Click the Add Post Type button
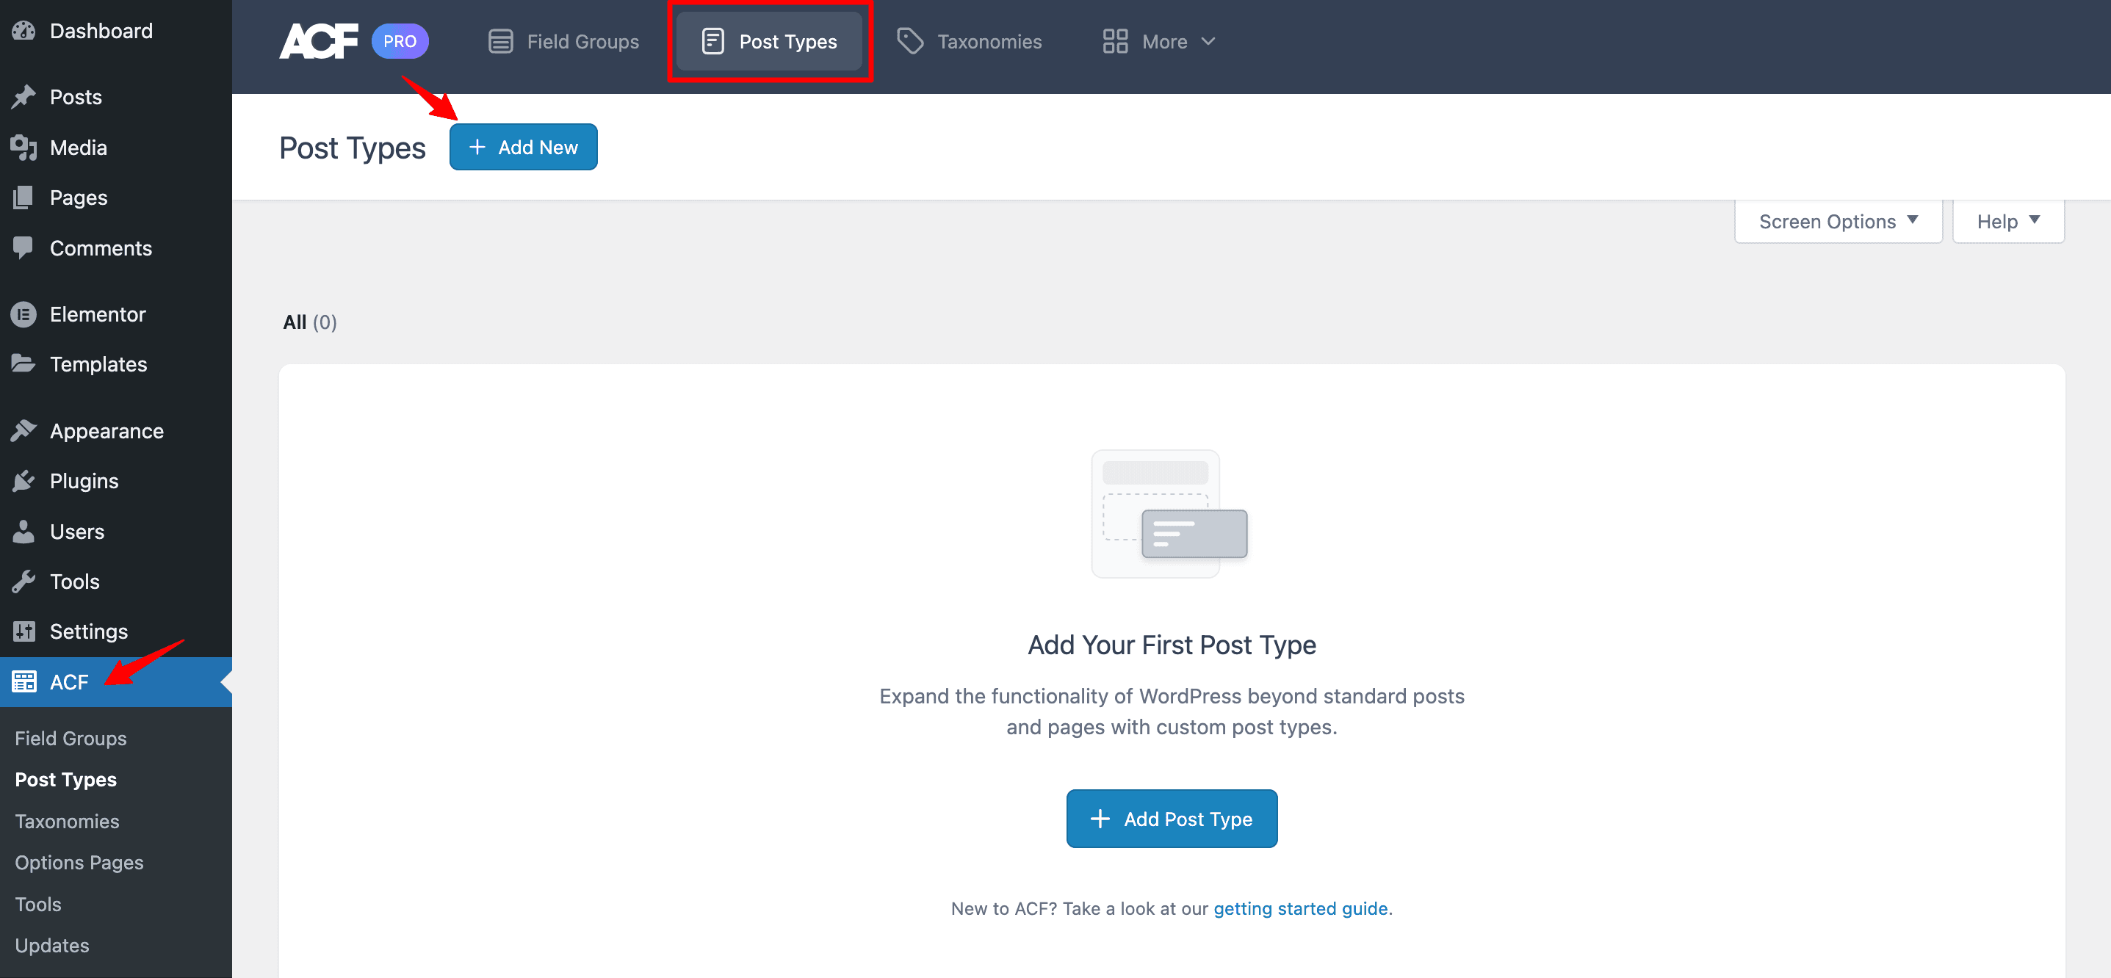The height and width of the screenshot is (978, 2111). (x=1171, y=818)
